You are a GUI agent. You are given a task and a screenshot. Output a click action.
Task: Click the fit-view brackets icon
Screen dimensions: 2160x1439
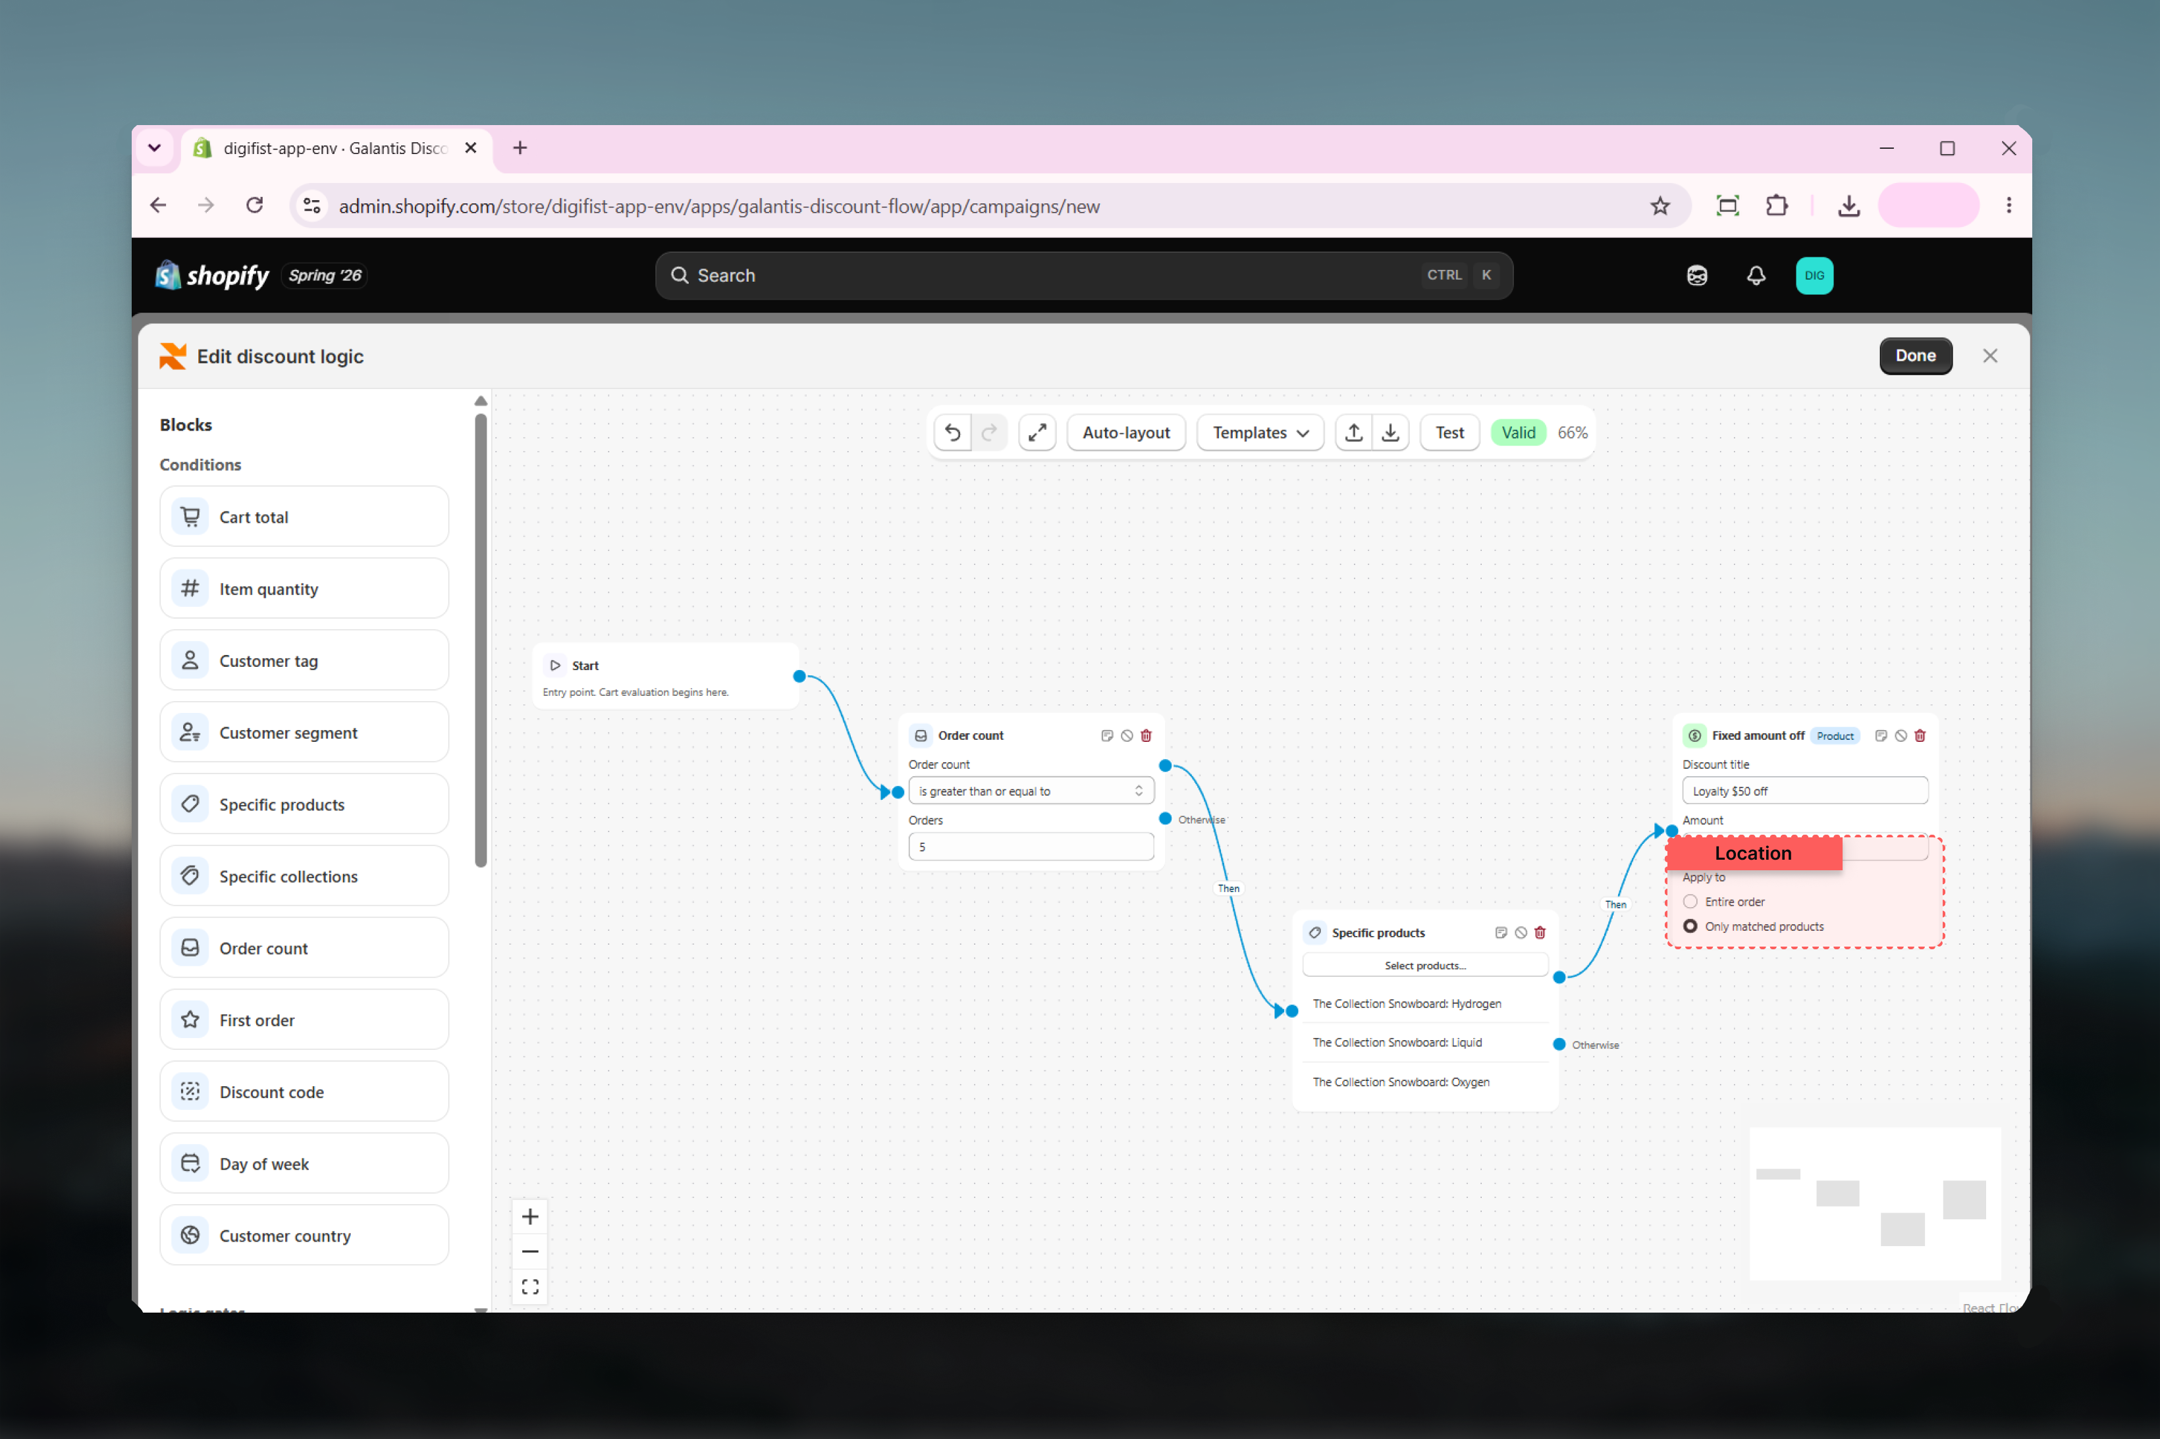[529, 1286]
